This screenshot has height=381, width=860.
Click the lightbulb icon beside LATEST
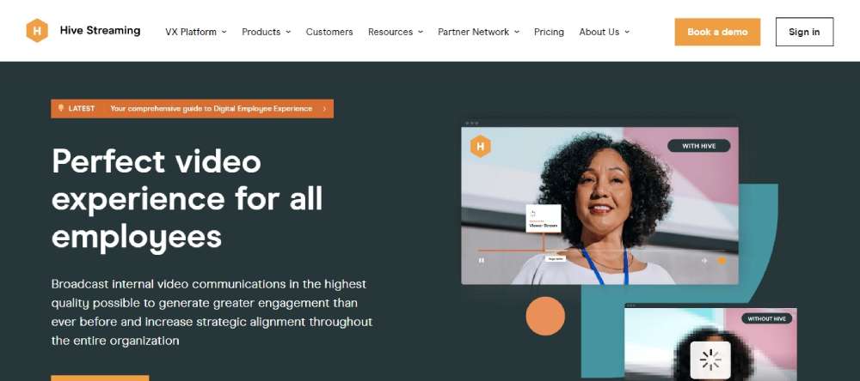(x=61, y=108)
